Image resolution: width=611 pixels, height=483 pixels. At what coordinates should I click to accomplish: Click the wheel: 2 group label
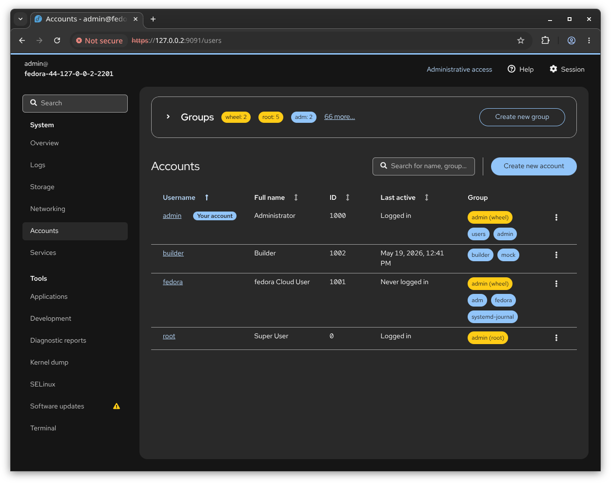click(236, 117)
